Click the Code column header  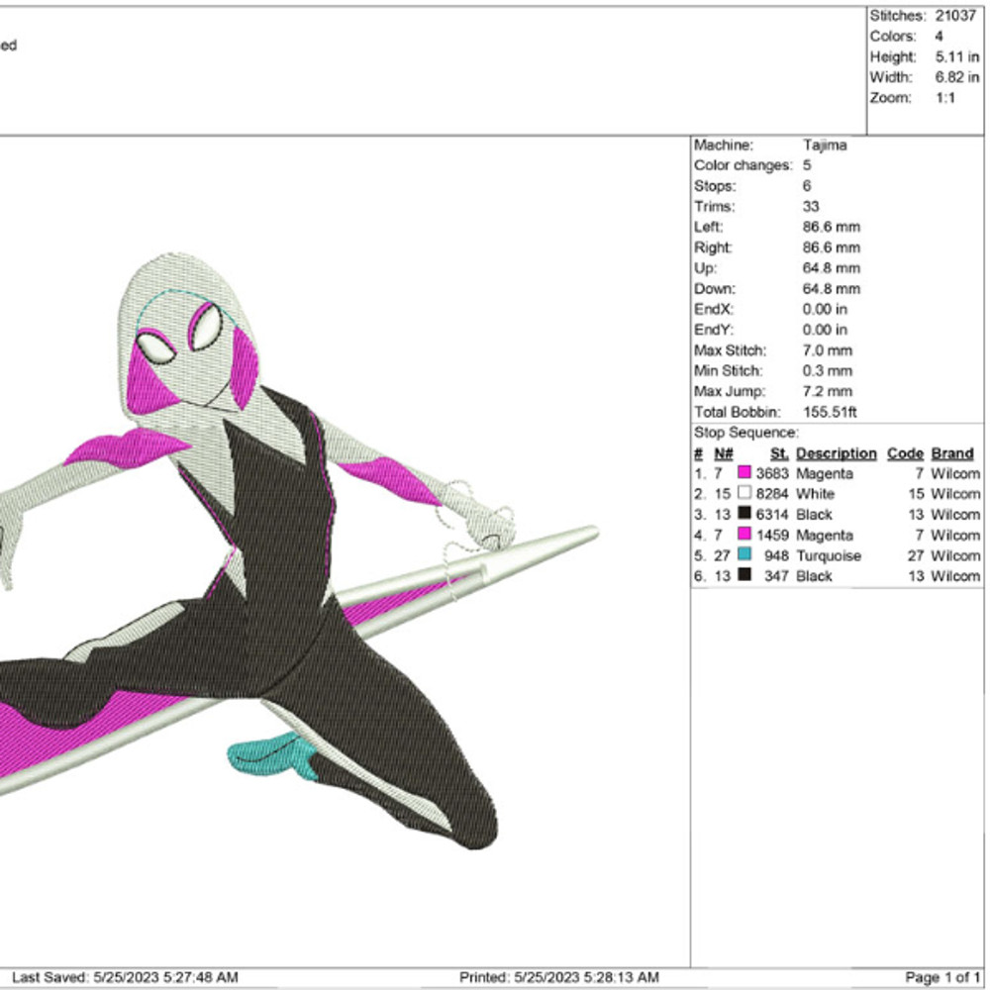click(x=905, y=453)
